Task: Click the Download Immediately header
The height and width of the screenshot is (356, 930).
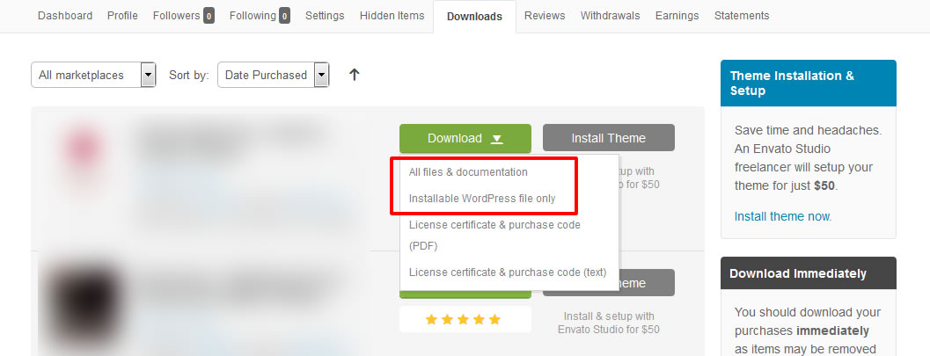Action: pyautogui.click(x=809, y=273)
